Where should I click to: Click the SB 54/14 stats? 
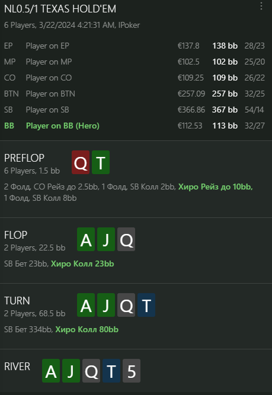[254, 110]
